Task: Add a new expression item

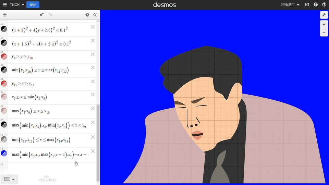Action: [5, 15]
